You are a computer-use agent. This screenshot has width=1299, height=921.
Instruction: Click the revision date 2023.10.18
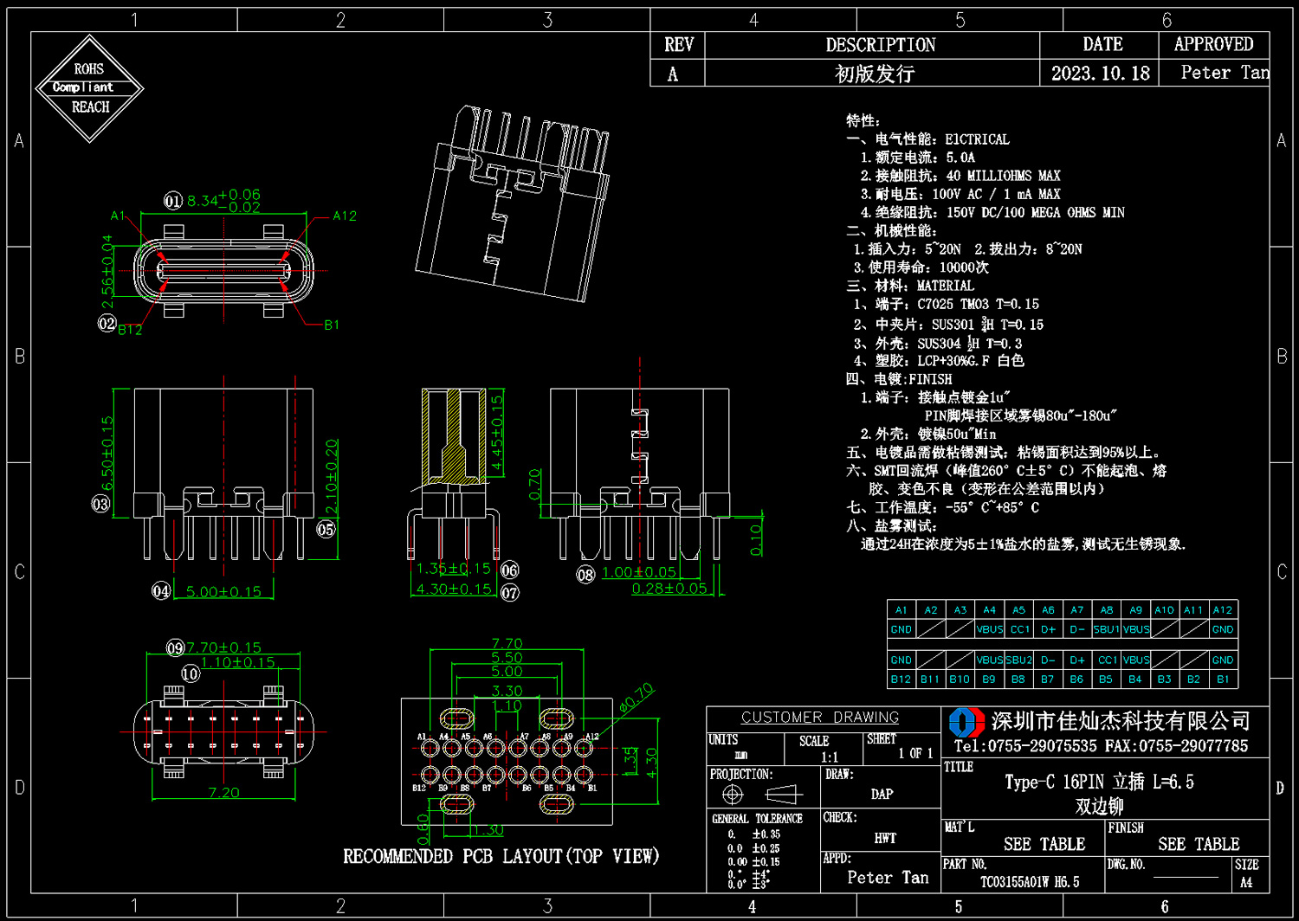click(x=1100, y=74)
